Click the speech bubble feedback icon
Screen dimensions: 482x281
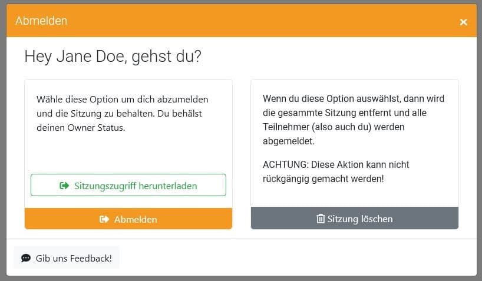coord(26,258)
